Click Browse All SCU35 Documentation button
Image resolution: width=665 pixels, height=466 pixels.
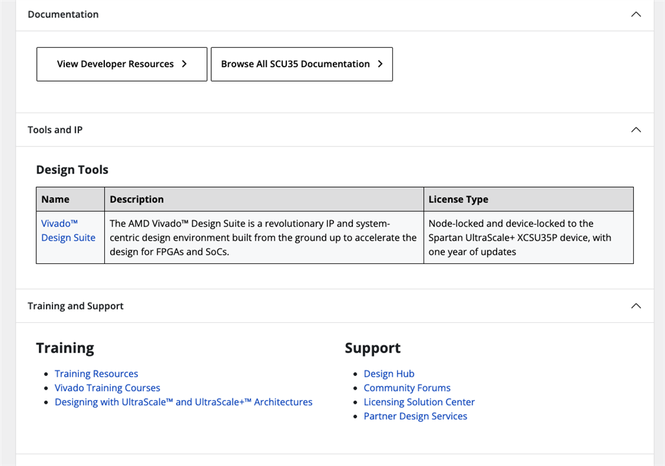pyautogui.click(x=302, y=64)
